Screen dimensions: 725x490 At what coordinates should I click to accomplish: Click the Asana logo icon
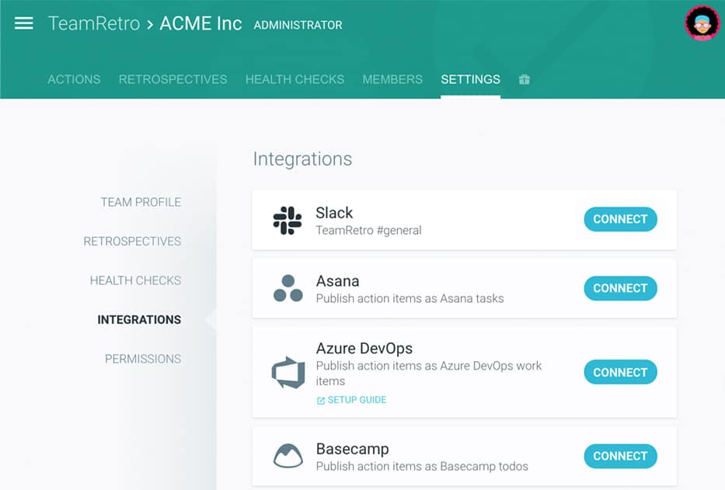click(288, 288)
